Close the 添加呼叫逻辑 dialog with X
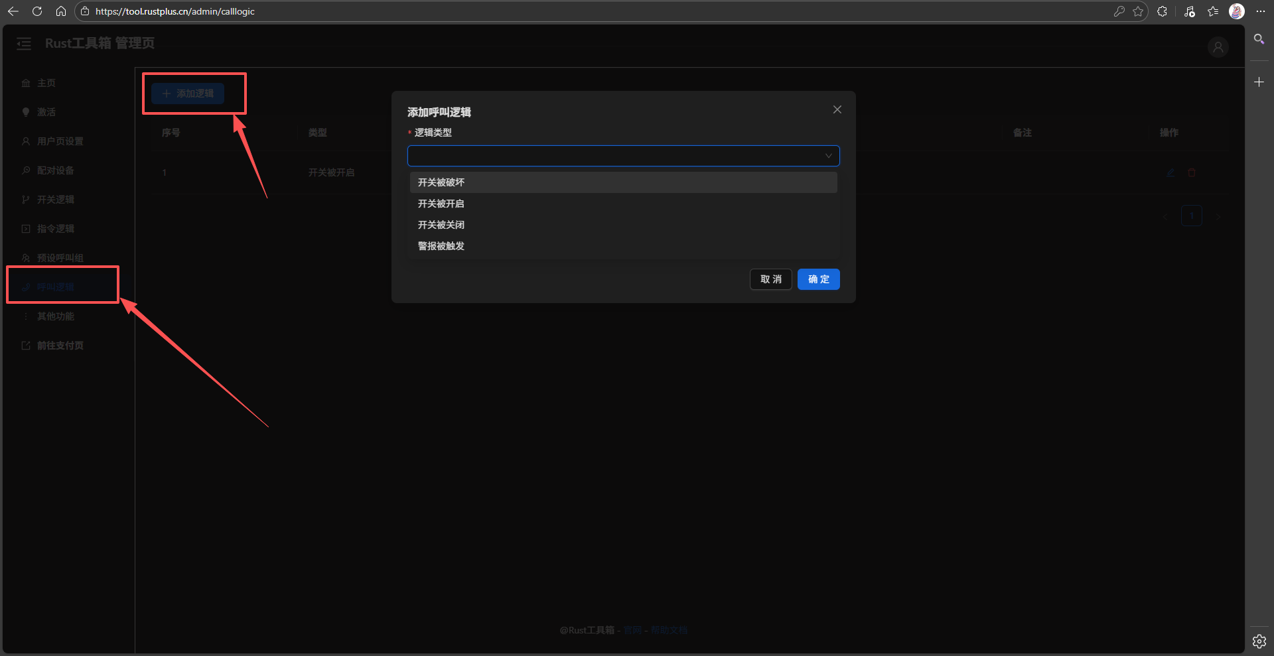The height and width of the screenshot is (656, 1274). (x=837, y=109)
